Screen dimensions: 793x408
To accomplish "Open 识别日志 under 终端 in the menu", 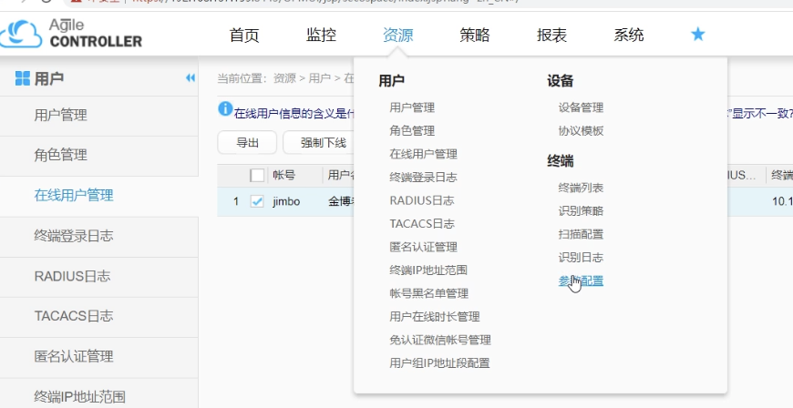I will [582, 258].
